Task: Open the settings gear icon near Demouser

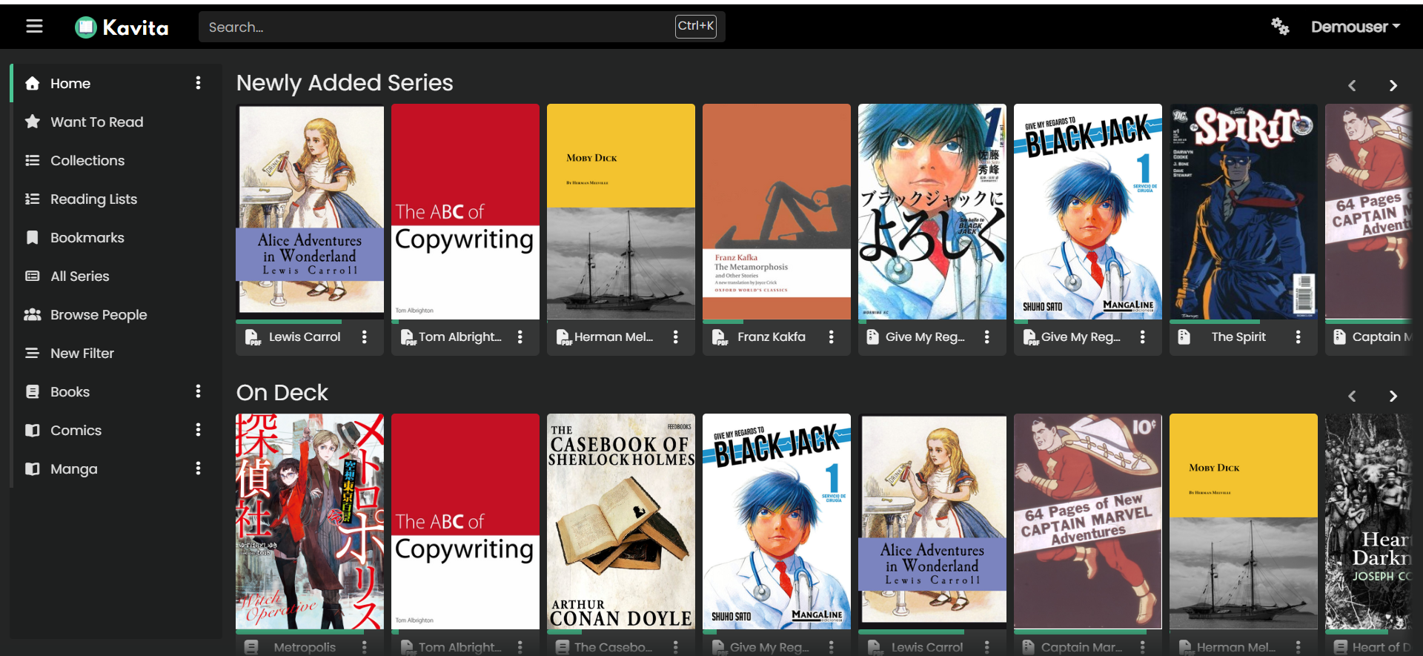Action: coord(1280,27)
